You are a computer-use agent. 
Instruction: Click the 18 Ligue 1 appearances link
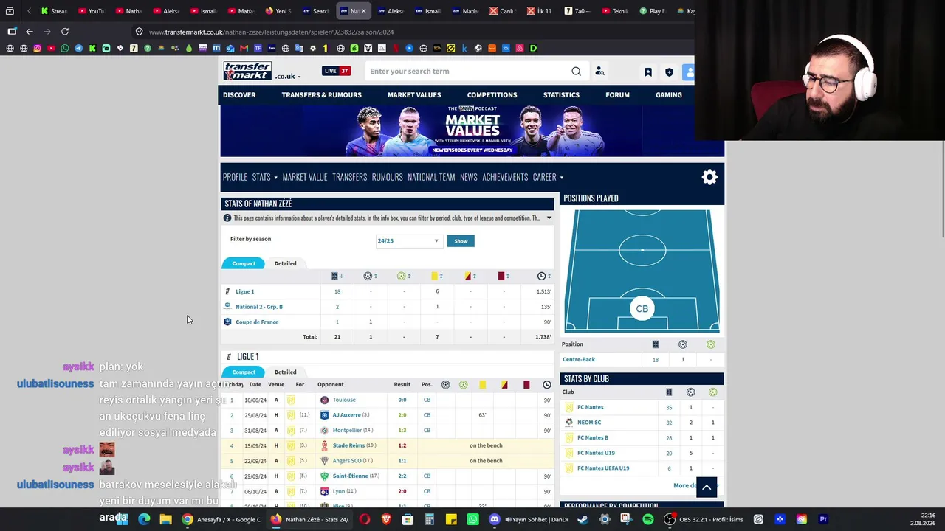coord(337,291)
